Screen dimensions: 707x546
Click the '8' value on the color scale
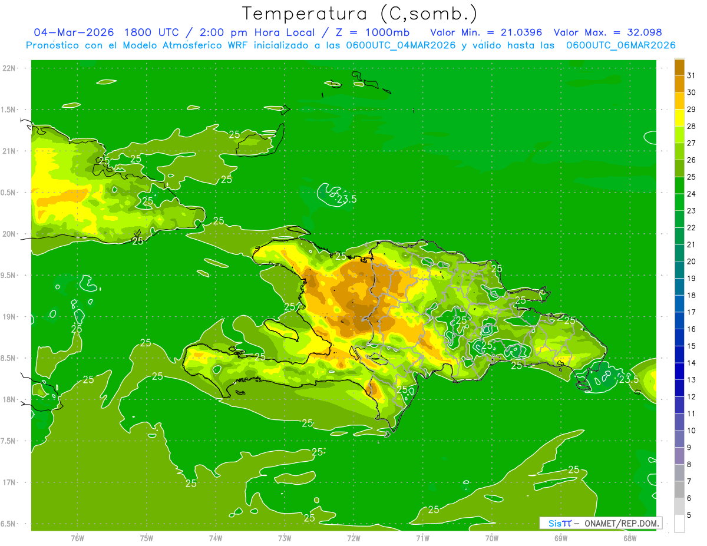click(690, 465)
